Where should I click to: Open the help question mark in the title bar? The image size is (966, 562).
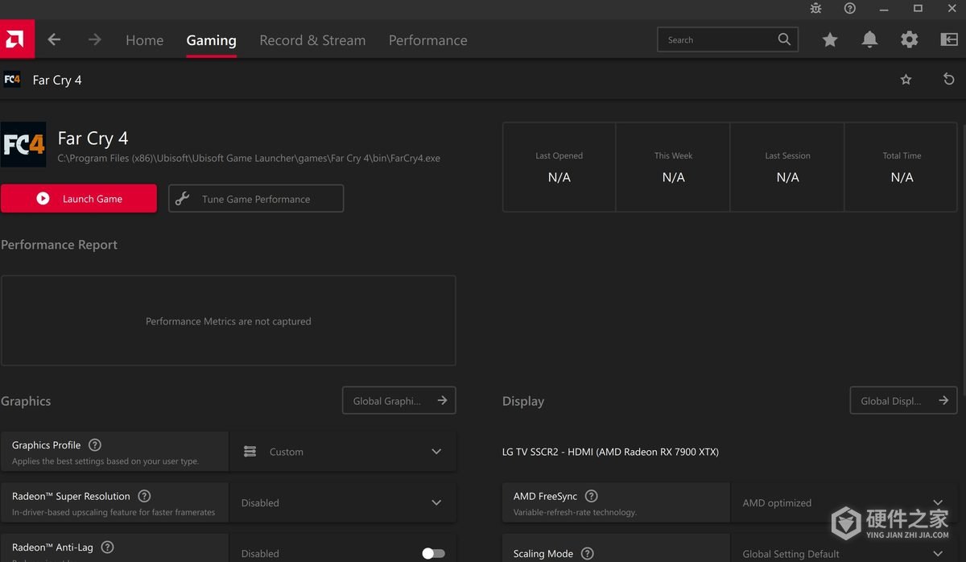point(850,8)
